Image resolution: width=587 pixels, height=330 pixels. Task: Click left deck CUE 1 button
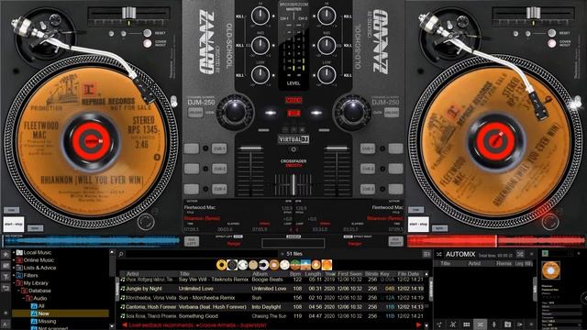[219, 148]
